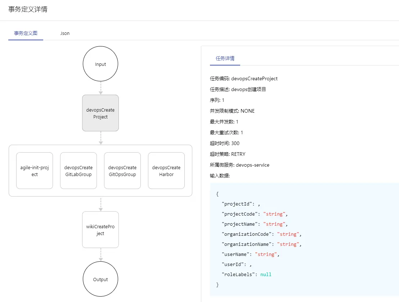The image size is (399, 302).
Task: Click the "userId" JSON line
Action: click(237, 264)
